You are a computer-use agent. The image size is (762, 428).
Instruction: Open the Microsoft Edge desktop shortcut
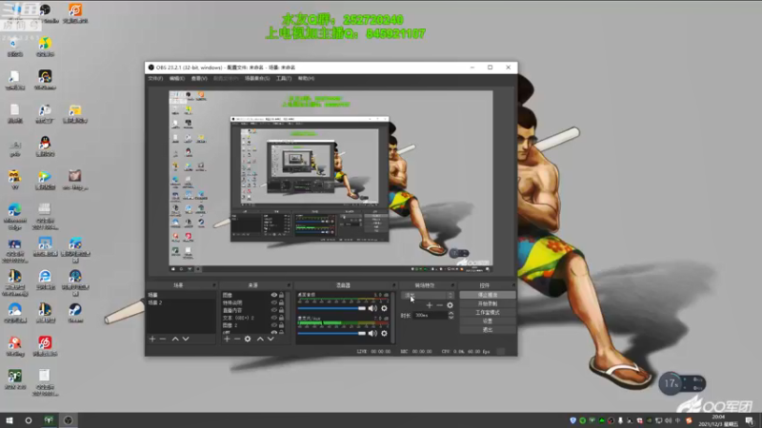[14, 216]
